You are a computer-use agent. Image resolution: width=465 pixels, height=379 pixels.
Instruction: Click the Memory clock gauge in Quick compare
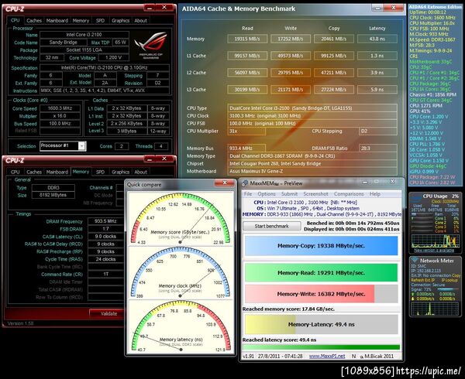pos(181,273)
